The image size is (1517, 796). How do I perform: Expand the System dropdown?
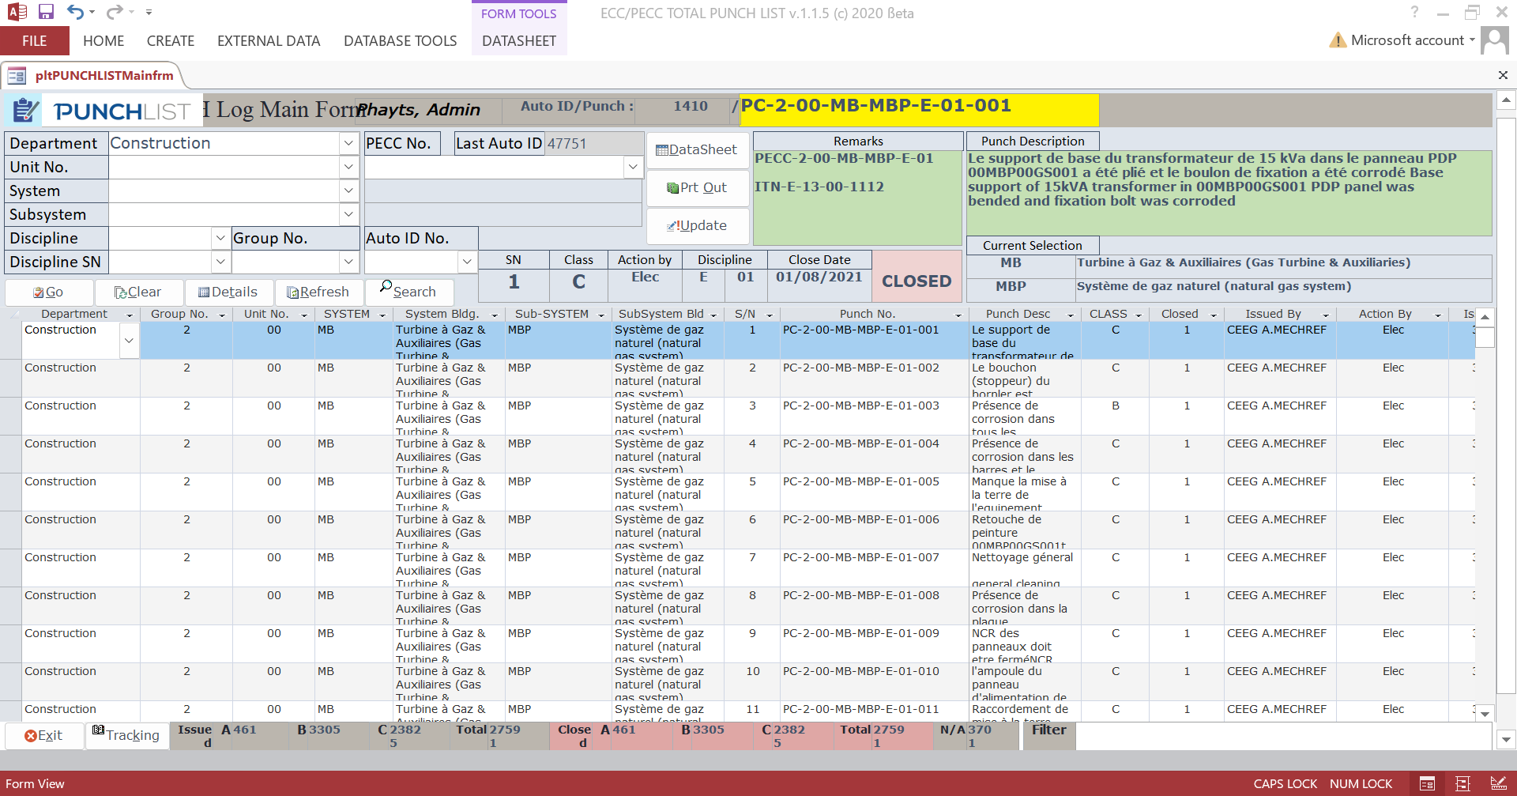[349, 191]
